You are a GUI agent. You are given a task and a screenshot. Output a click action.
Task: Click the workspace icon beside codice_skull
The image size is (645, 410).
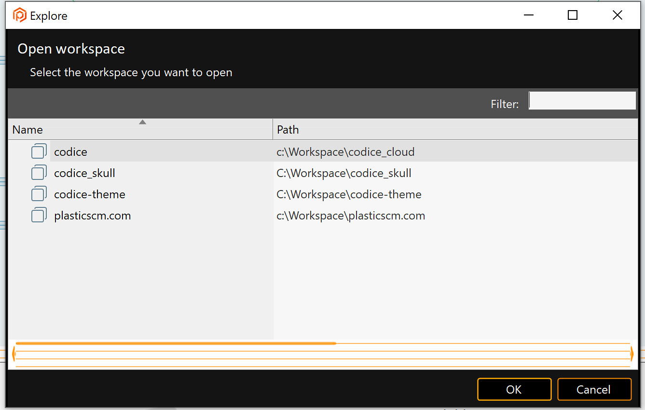tap(39, 172)
